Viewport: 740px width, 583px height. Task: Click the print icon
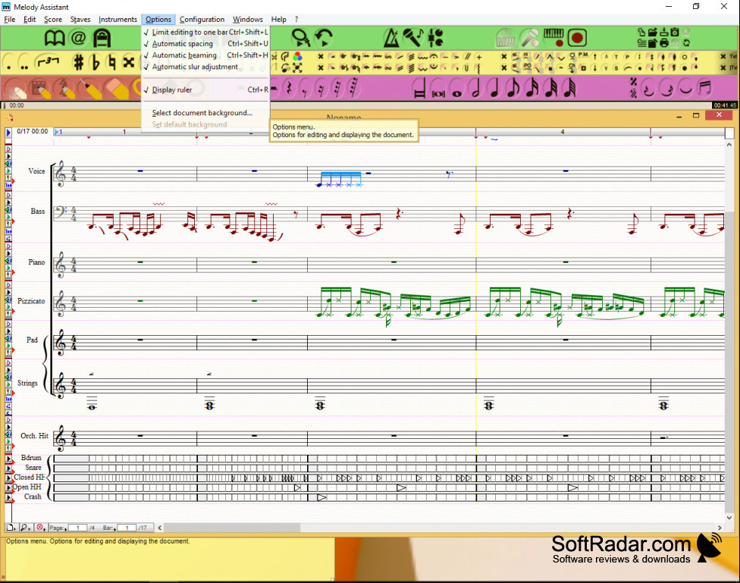point(663,43)
